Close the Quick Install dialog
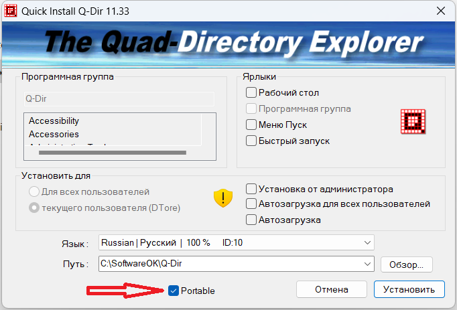Viewport: 457px width, 310px height. click(x=441, y=11)
